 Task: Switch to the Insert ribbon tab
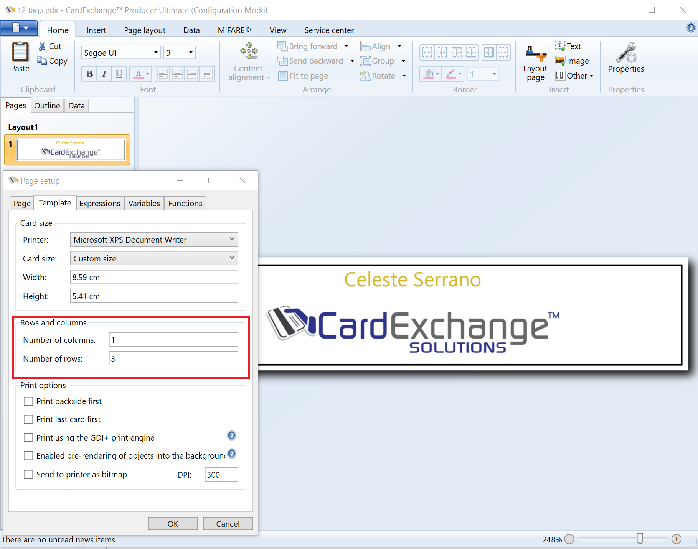click(x=96, y=30)
